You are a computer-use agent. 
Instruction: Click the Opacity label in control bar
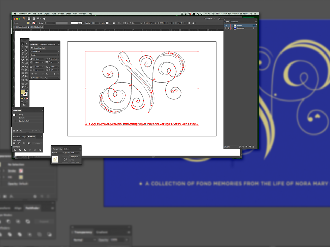[88, 23]
